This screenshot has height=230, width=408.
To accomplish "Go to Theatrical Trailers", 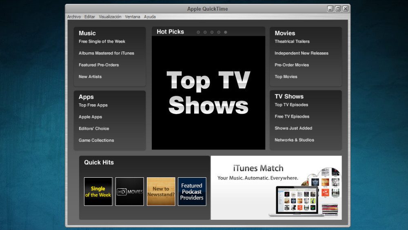I will 292,42.
